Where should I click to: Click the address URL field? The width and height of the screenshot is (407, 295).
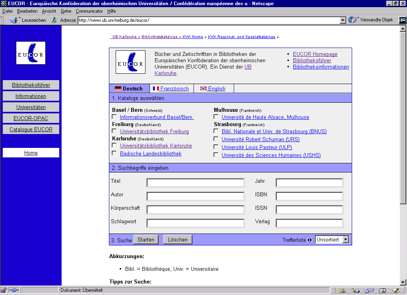(x=209, y=20)
